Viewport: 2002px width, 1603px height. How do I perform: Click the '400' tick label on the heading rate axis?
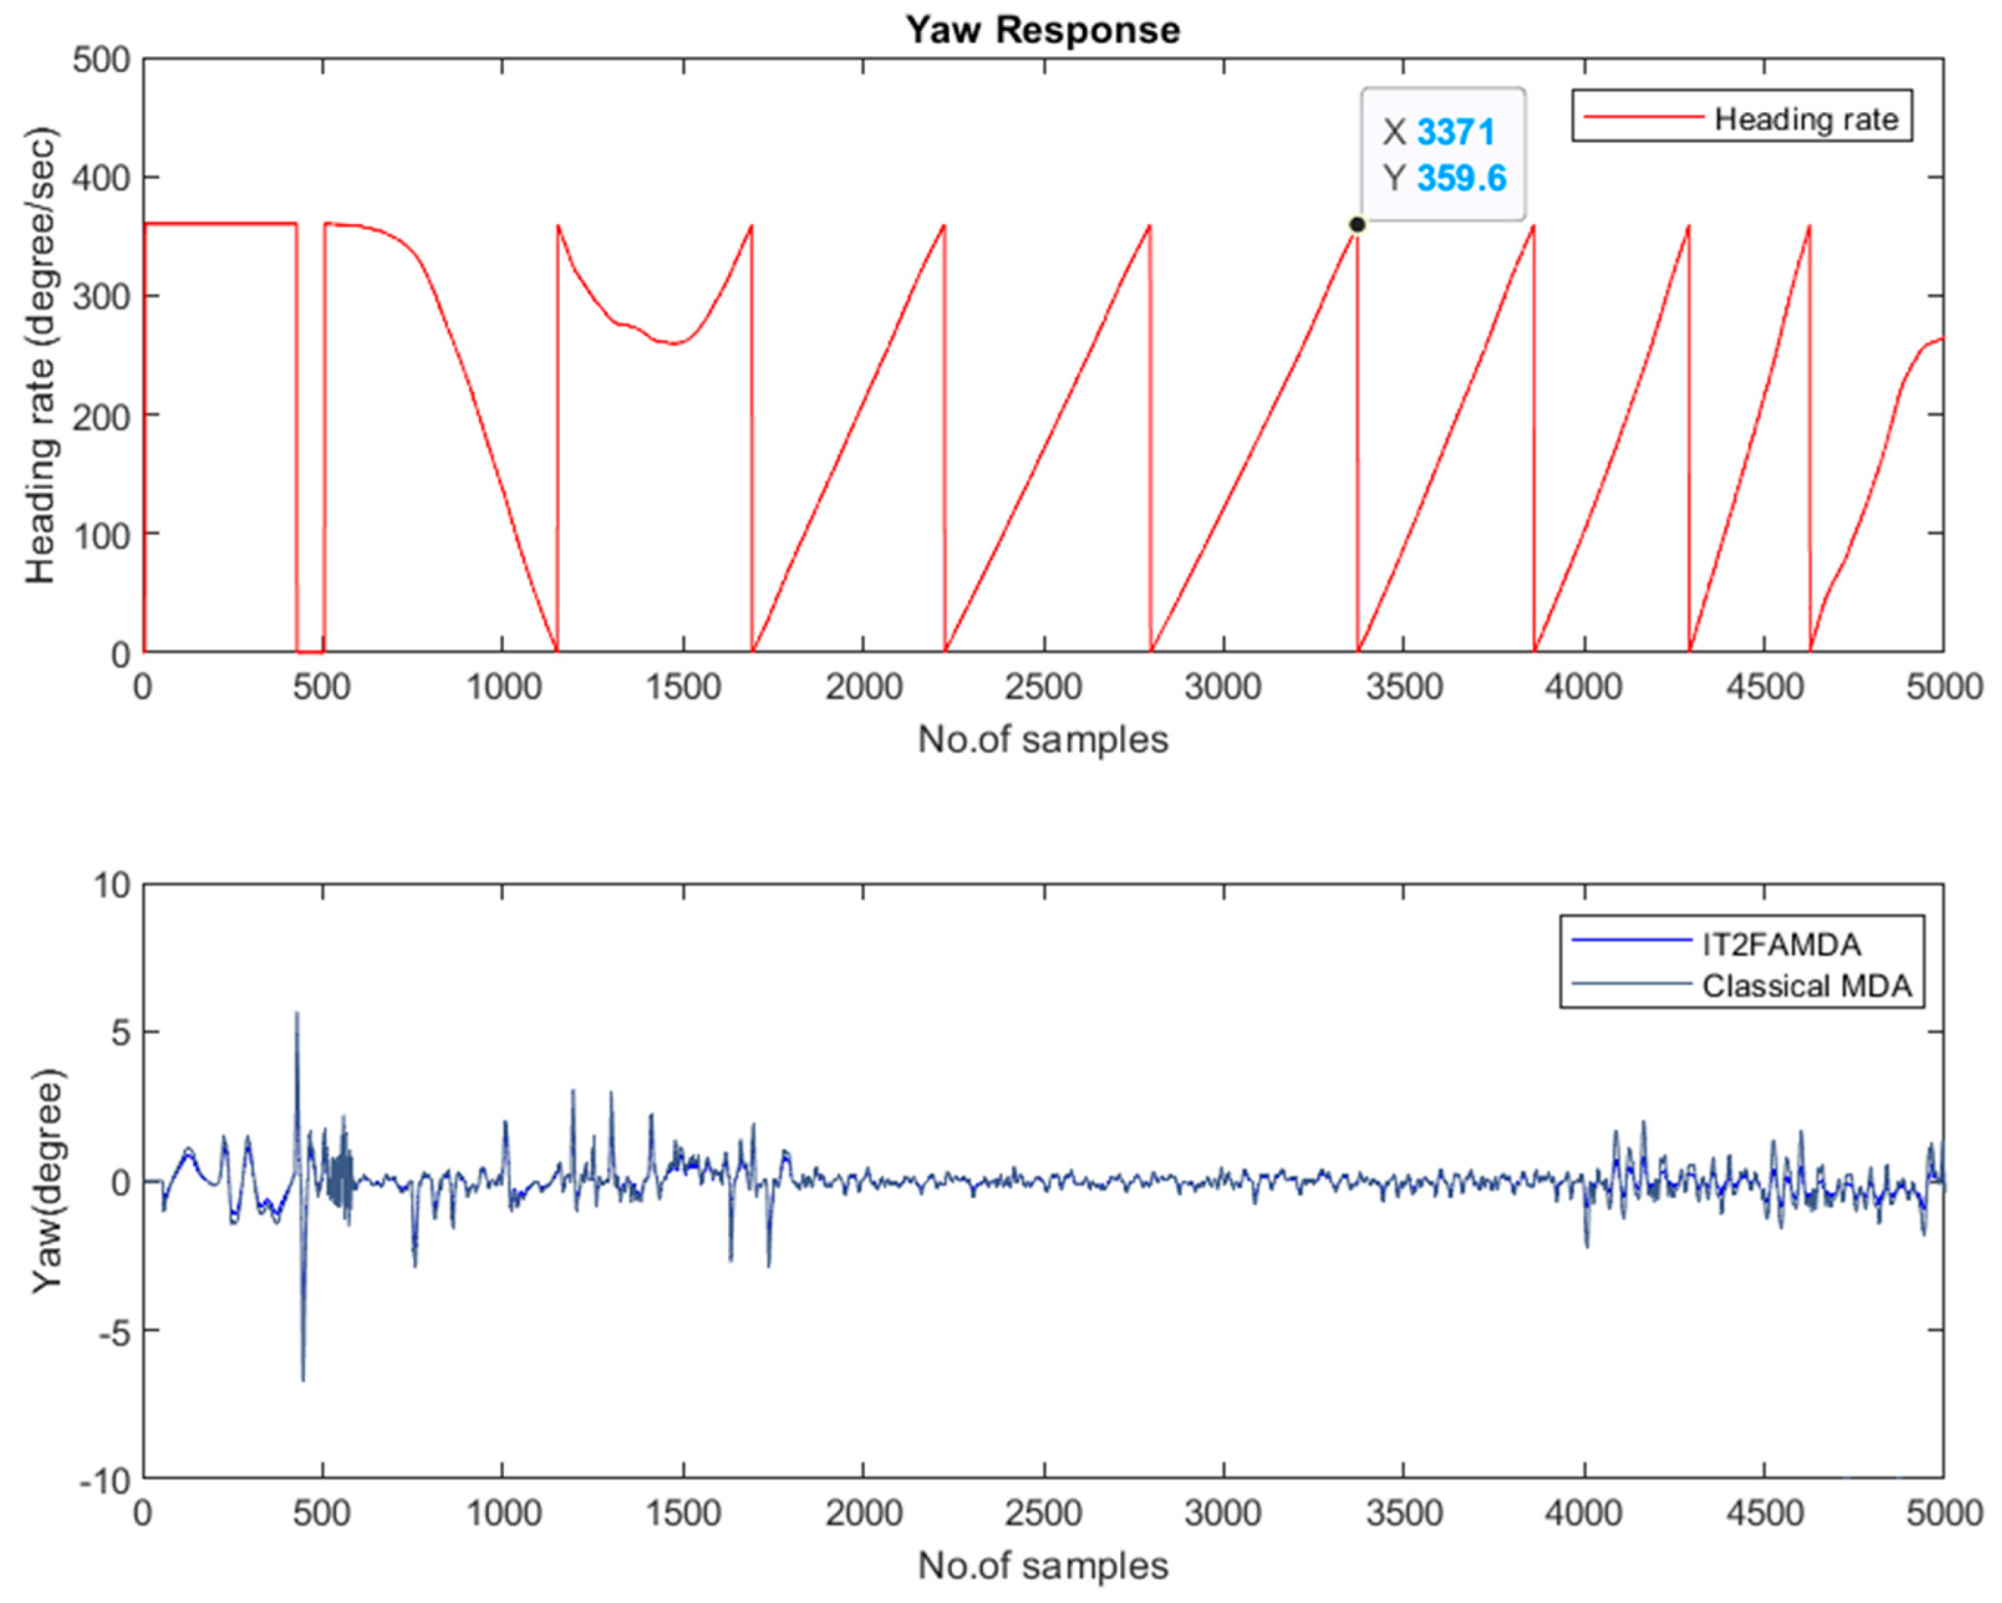(x=101, y=178)
